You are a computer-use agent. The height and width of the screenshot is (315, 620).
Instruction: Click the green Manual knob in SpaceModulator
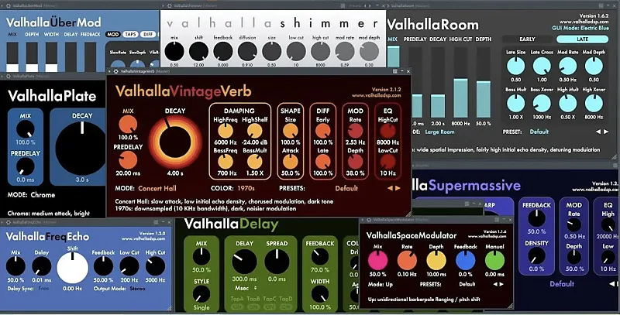pos(494,261)
